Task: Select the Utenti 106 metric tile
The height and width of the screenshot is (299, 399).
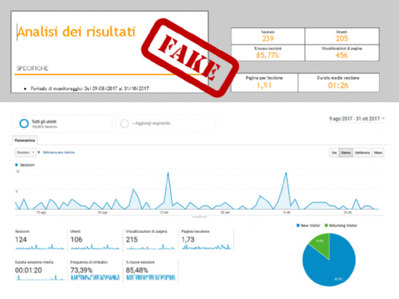Action: tap(95, 240)
